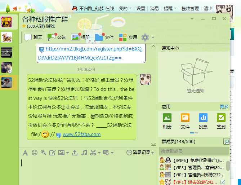Click the window shake star-wand icon
241x185 pixels.
tap(44, 153)
